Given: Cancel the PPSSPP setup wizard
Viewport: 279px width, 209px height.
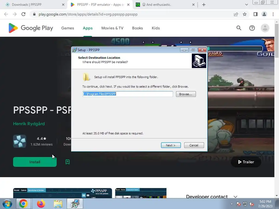Looking at the screenshot, I should [194, 145].
